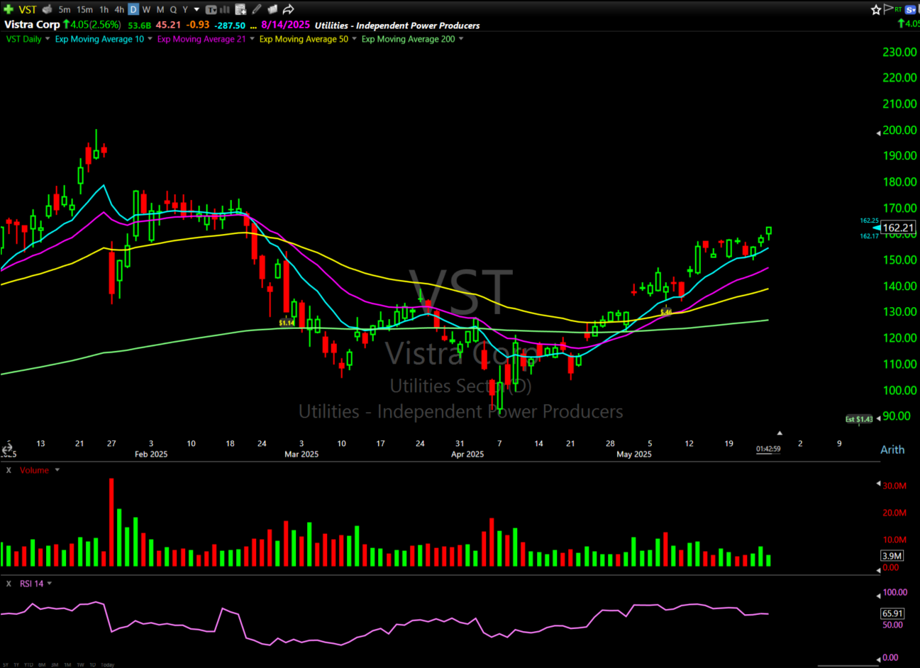This screenshot has height=668, width=920.
Task: Select the YTD range tab
Action: [28, 664]
